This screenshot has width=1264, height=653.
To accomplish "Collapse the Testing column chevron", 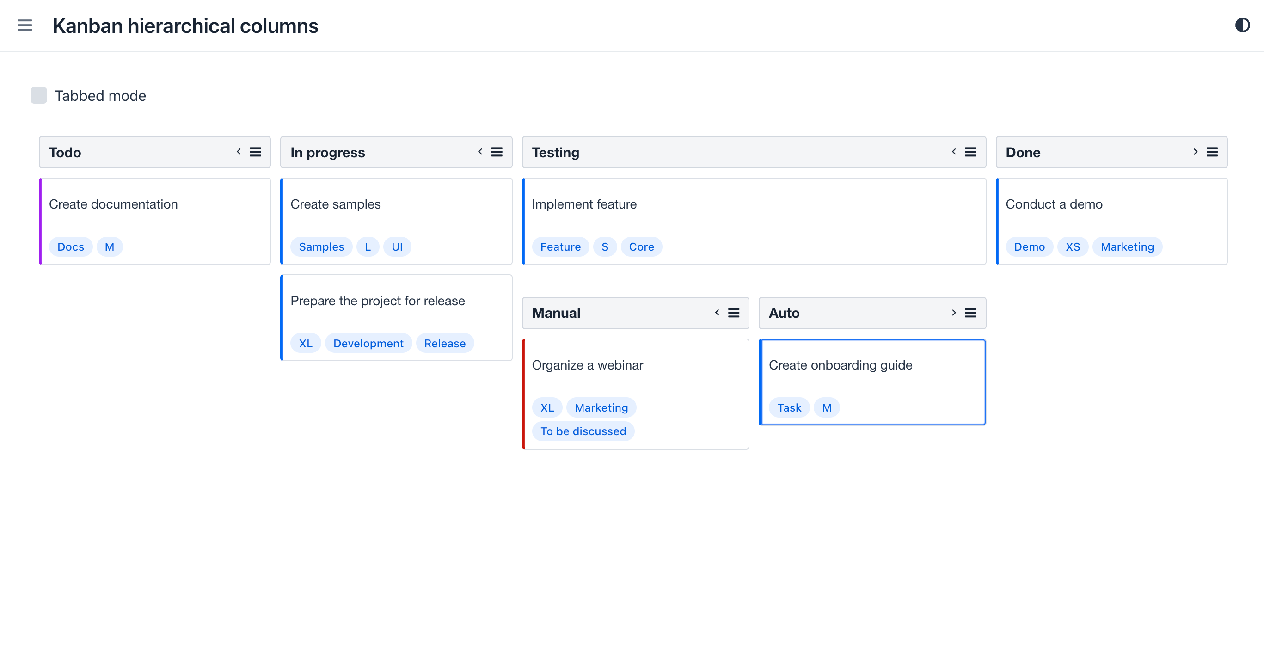I will tap(953, 152).
